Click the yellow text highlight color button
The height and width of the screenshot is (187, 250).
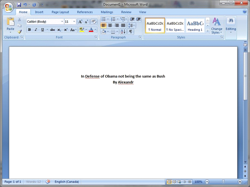(82, 30)
